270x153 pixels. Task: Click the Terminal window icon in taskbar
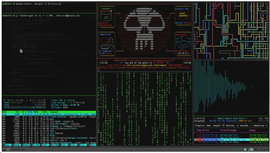point(8,150)
